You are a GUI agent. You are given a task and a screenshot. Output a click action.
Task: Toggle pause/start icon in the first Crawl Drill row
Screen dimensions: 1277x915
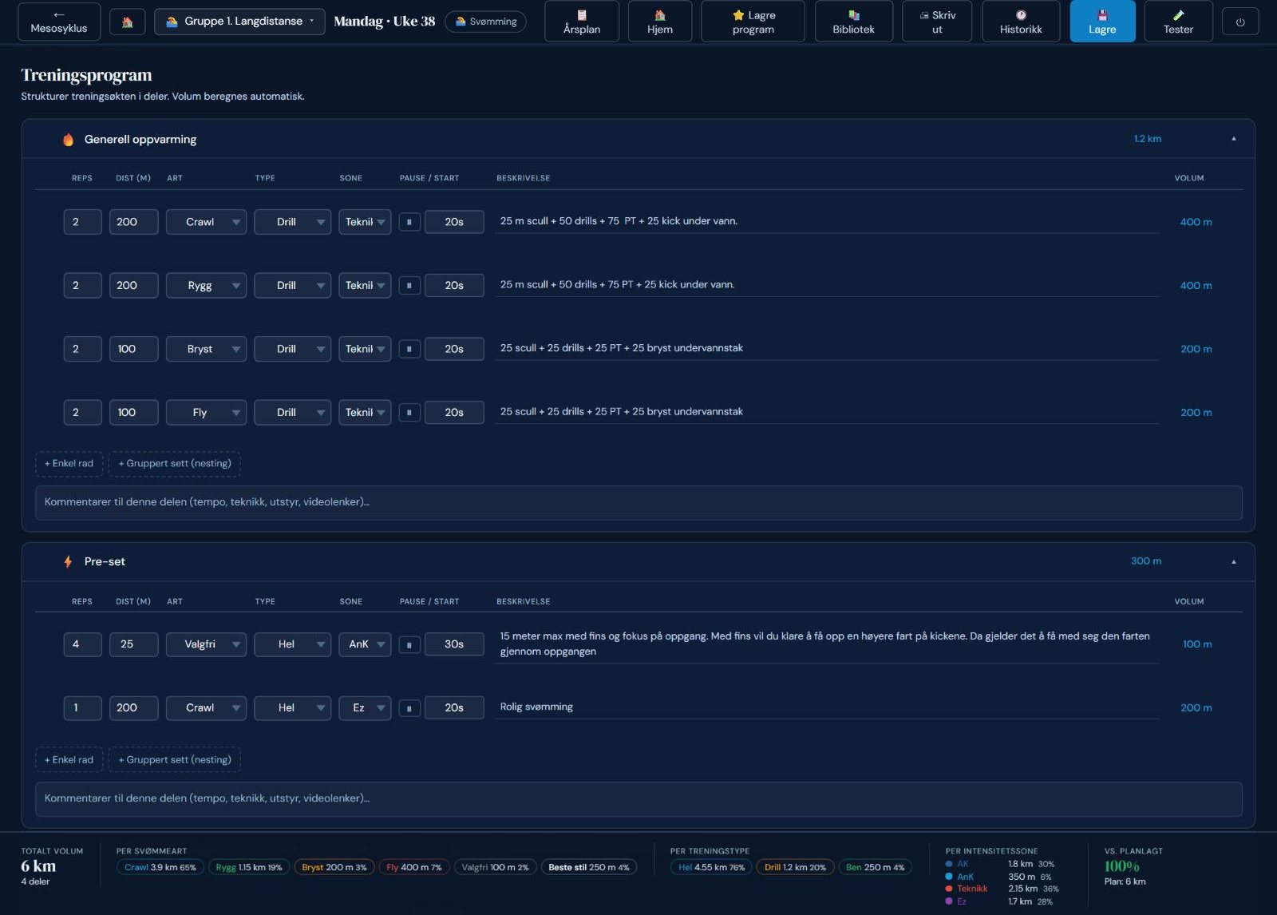pyautogui.click(x=409, y=222)
